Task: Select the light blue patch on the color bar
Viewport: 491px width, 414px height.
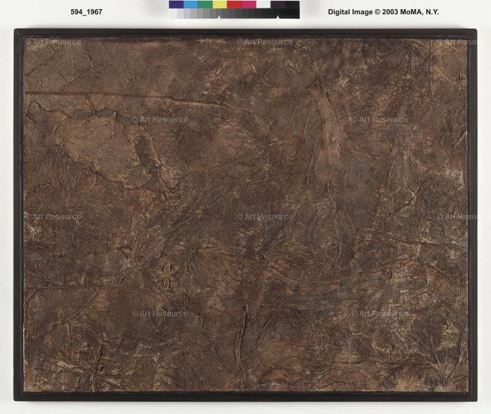Action: click(x=190, y=5)
